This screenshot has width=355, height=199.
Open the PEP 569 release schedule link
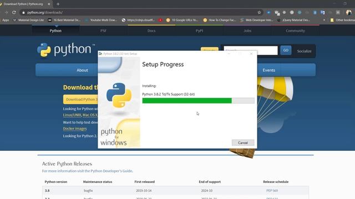point(272,191)
